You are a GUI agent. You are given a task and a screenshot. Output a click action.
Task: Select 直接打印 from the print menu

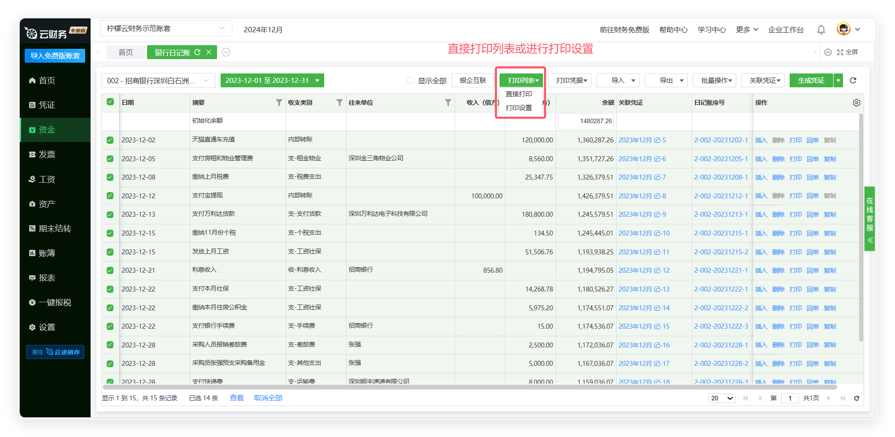coord(518,94)
